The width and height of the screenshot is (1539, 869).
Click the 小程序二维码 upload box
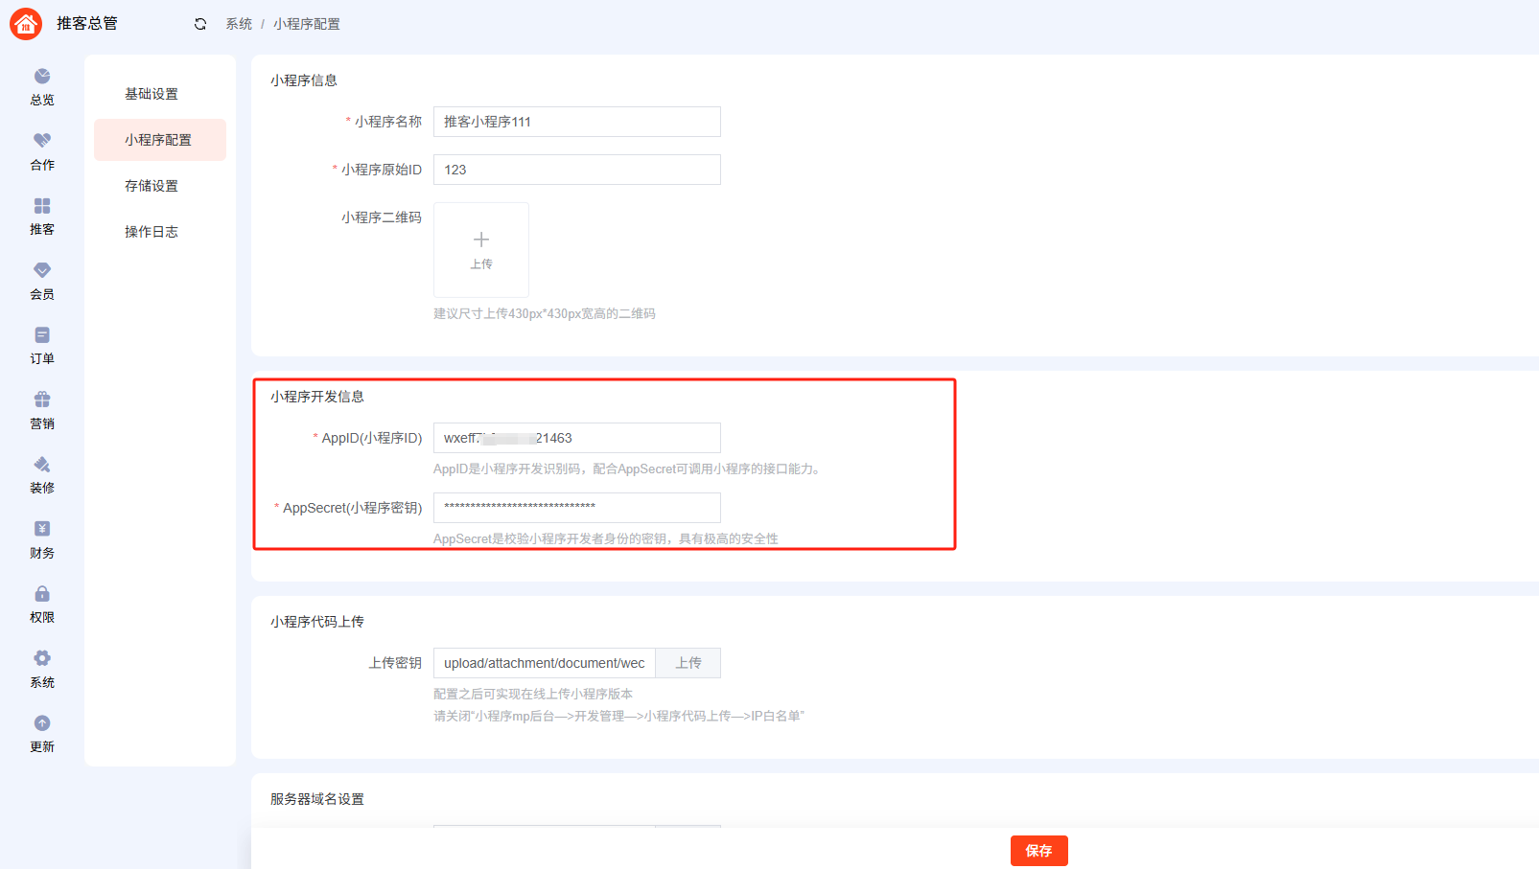[x=481, y=250]
